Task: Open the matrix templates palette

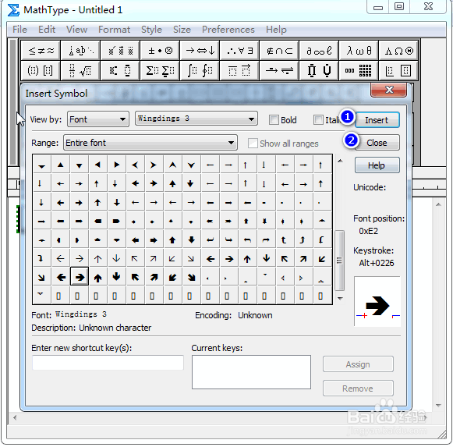Action: (359, 70)
